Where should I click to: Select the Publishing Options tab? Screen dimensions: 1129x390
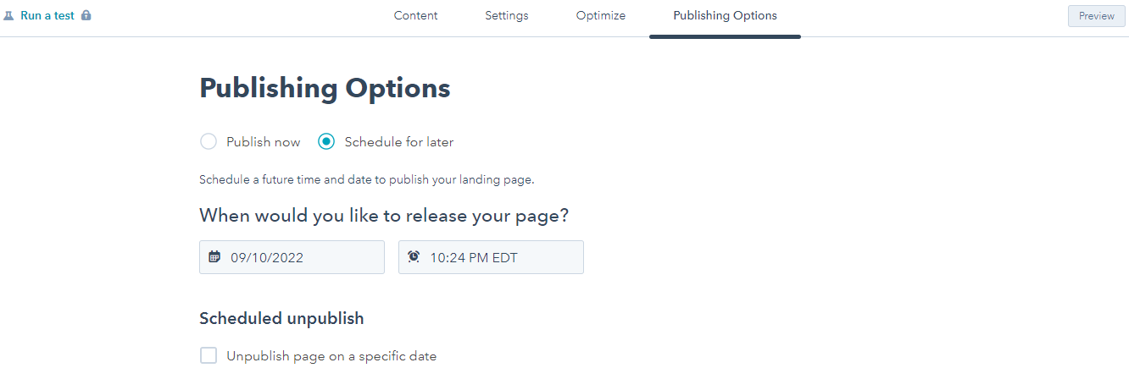pyautogui.click(x=725, y=15)
